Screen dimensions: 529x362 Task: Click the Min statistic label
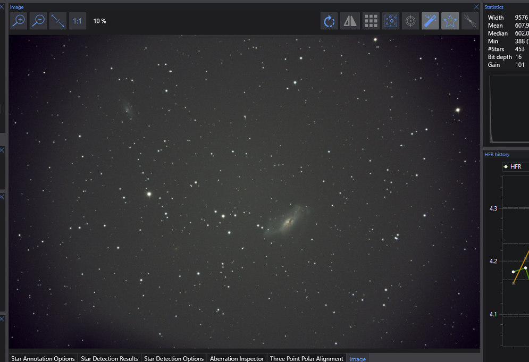coord(493,41)
